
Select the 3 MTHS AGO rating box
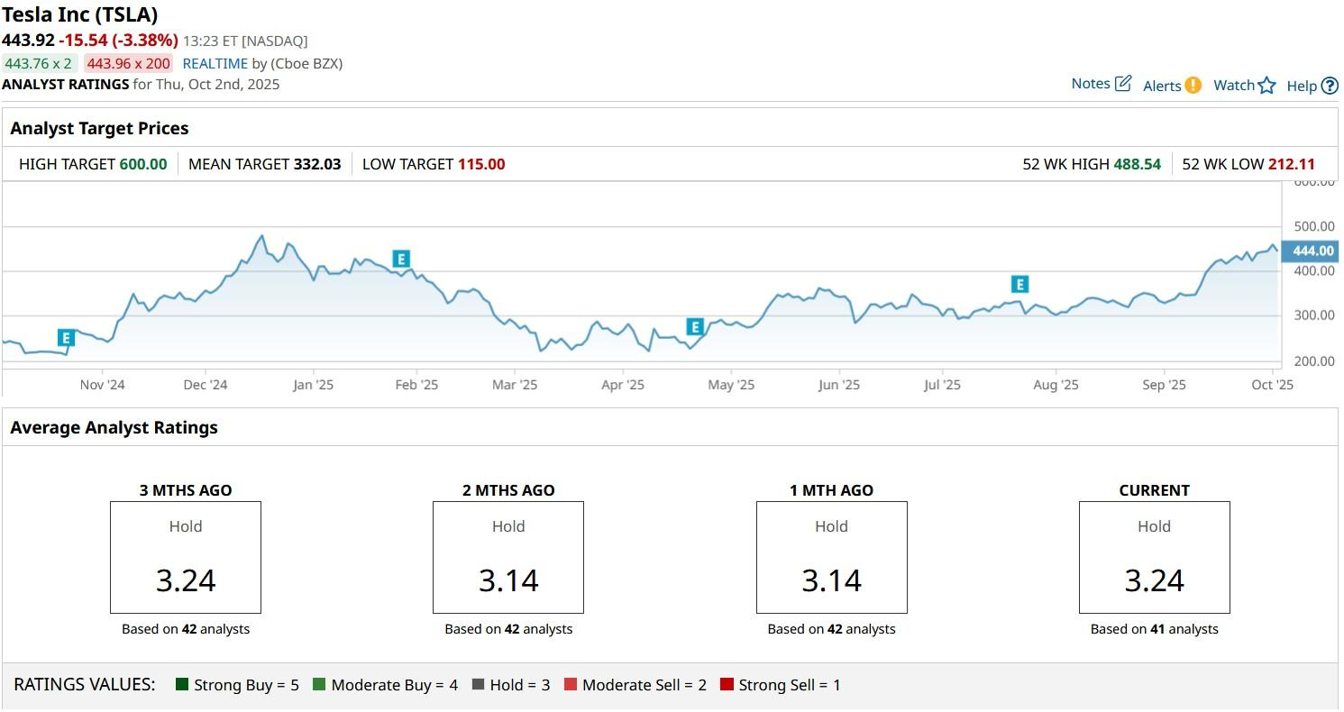tap(186, 558)
